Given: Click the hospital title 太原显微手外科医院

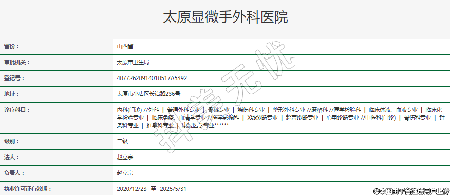Looking at the screenshot, I should pyautogui.click(x=226, y=17).
